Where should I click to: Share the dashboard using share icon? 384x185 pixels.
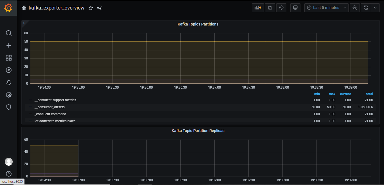point(99,8)
